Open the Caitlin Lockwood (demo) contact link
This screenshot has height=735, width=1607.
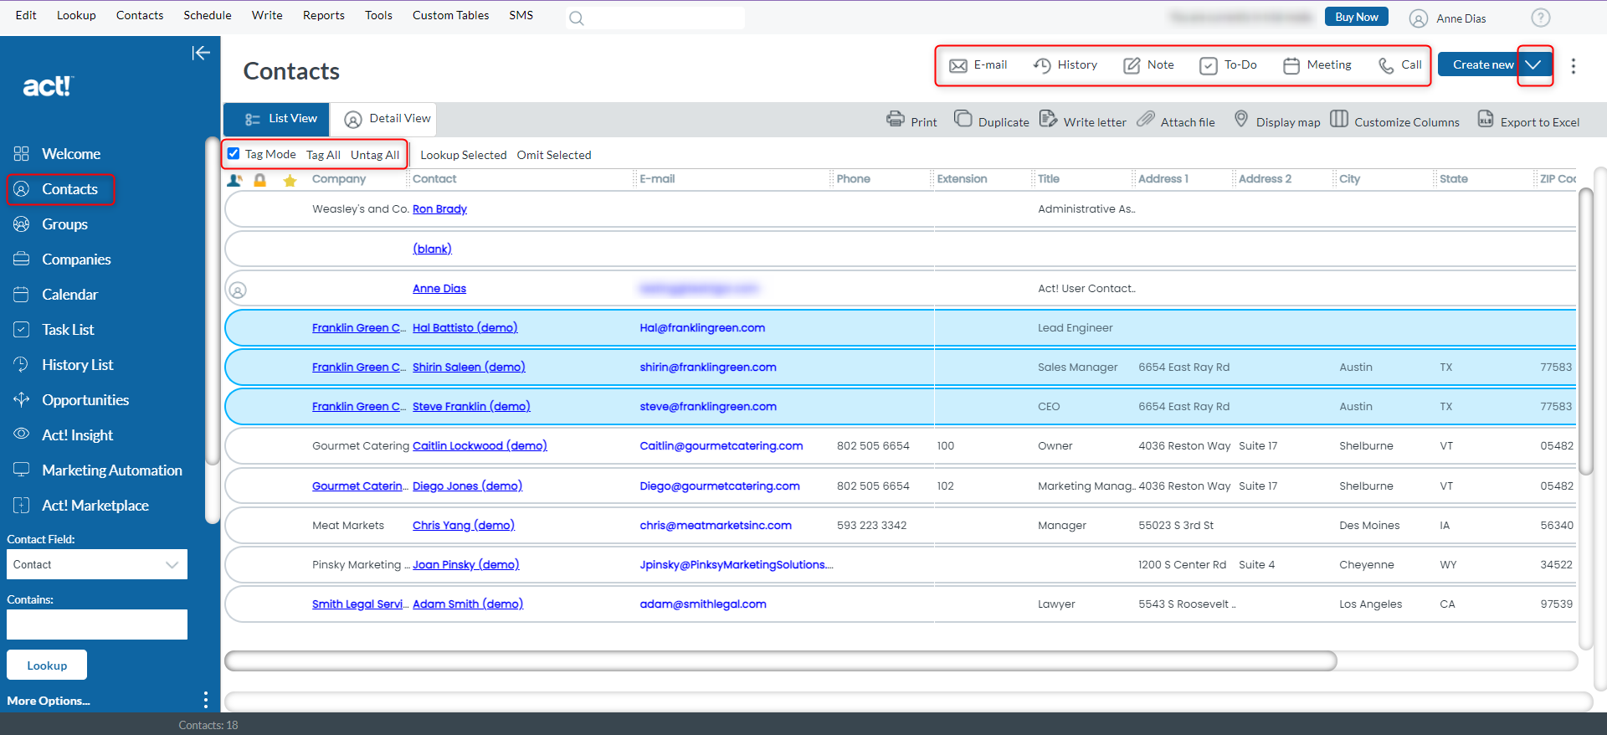480,446
